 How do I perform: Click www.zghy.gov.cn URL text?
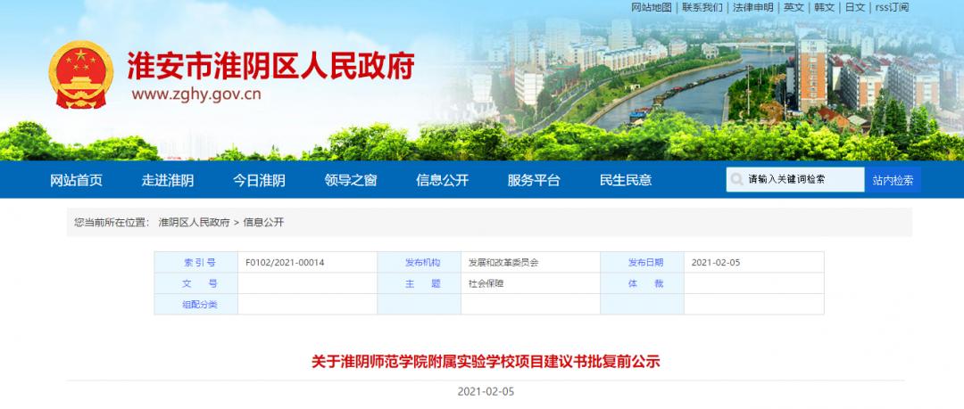tap(196, 94)
